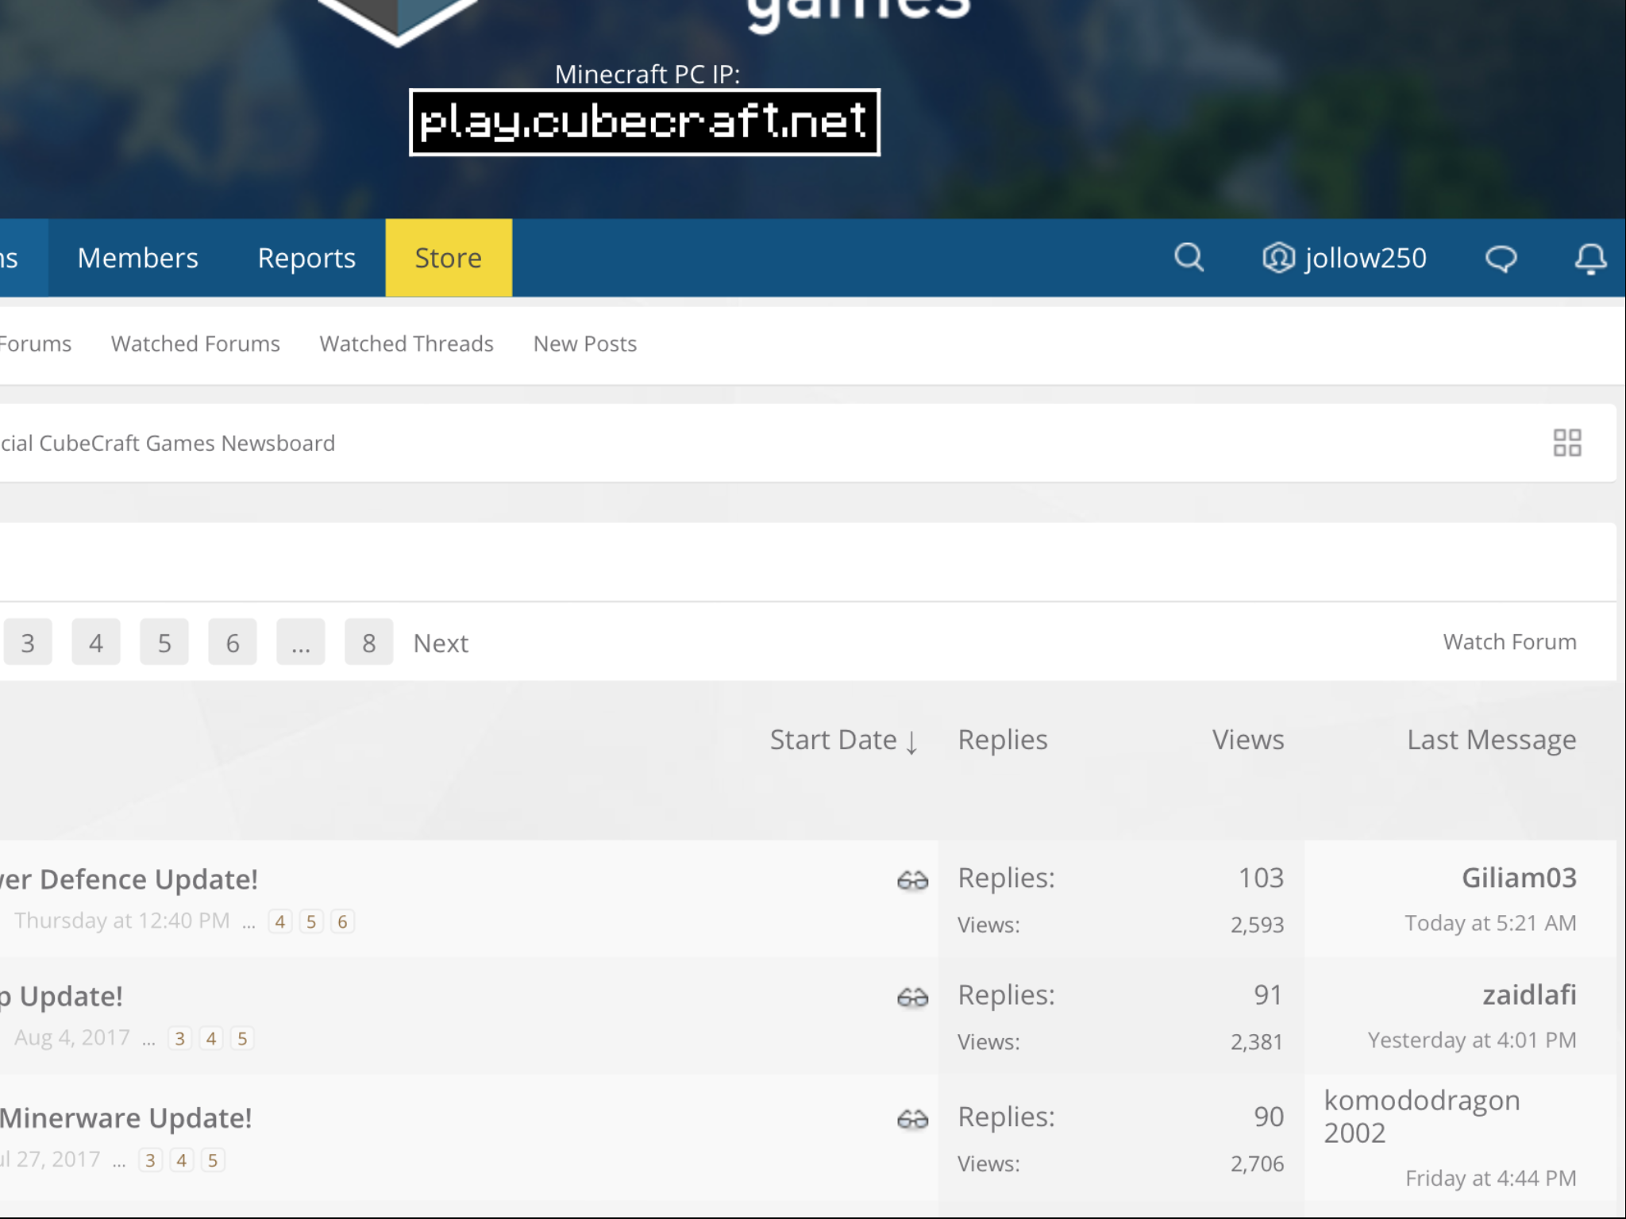Go to forum page 5
Image resolution: width=1626 pixels, height=1219 pixels.
[164, 642]
